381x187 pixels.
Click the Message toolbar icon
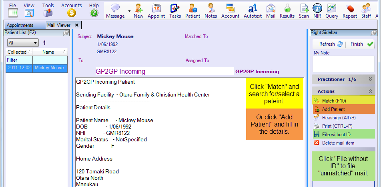[115, 8]
